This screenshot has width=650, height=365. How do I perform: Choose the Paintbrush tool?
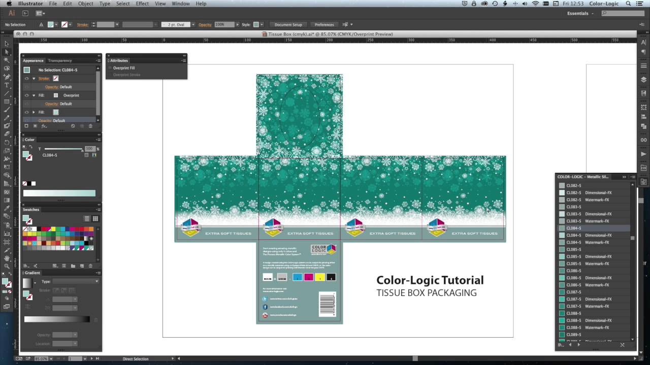tap(7, 109)
